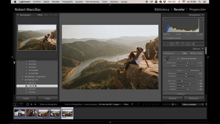Open Spotlight search in menu bar
Image resolution: width=220 pixels, height=124 pixels.
point(199,2)
